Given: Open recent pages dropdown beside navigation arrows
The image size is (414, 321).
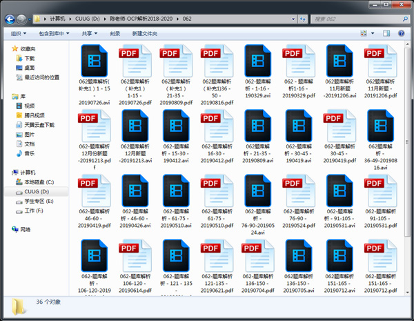Looking at the screenshot, I should coord(30,19).
